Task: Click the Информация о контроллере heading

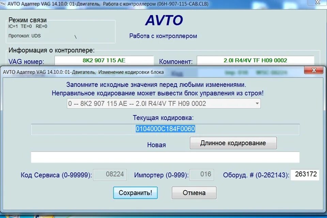Action: coord(51,50)
